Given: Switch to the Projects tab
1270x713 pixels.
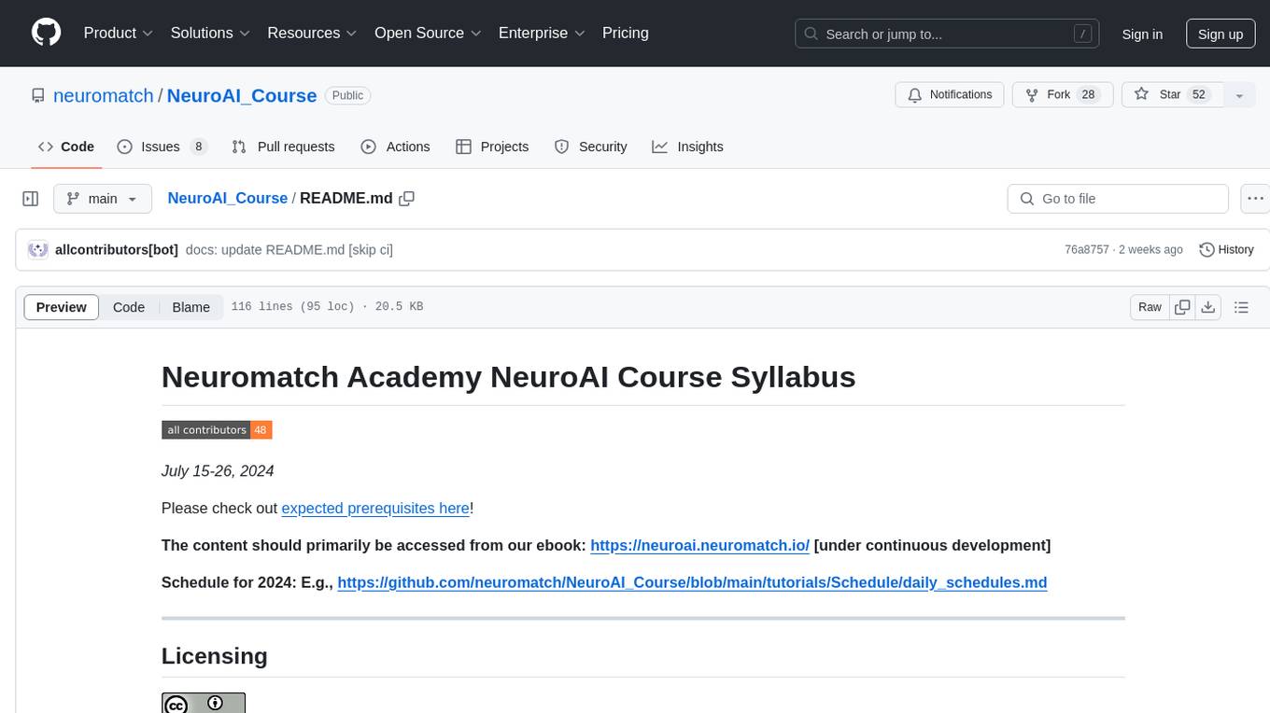Looking at the screenshot, I should (x=492, y=147).
